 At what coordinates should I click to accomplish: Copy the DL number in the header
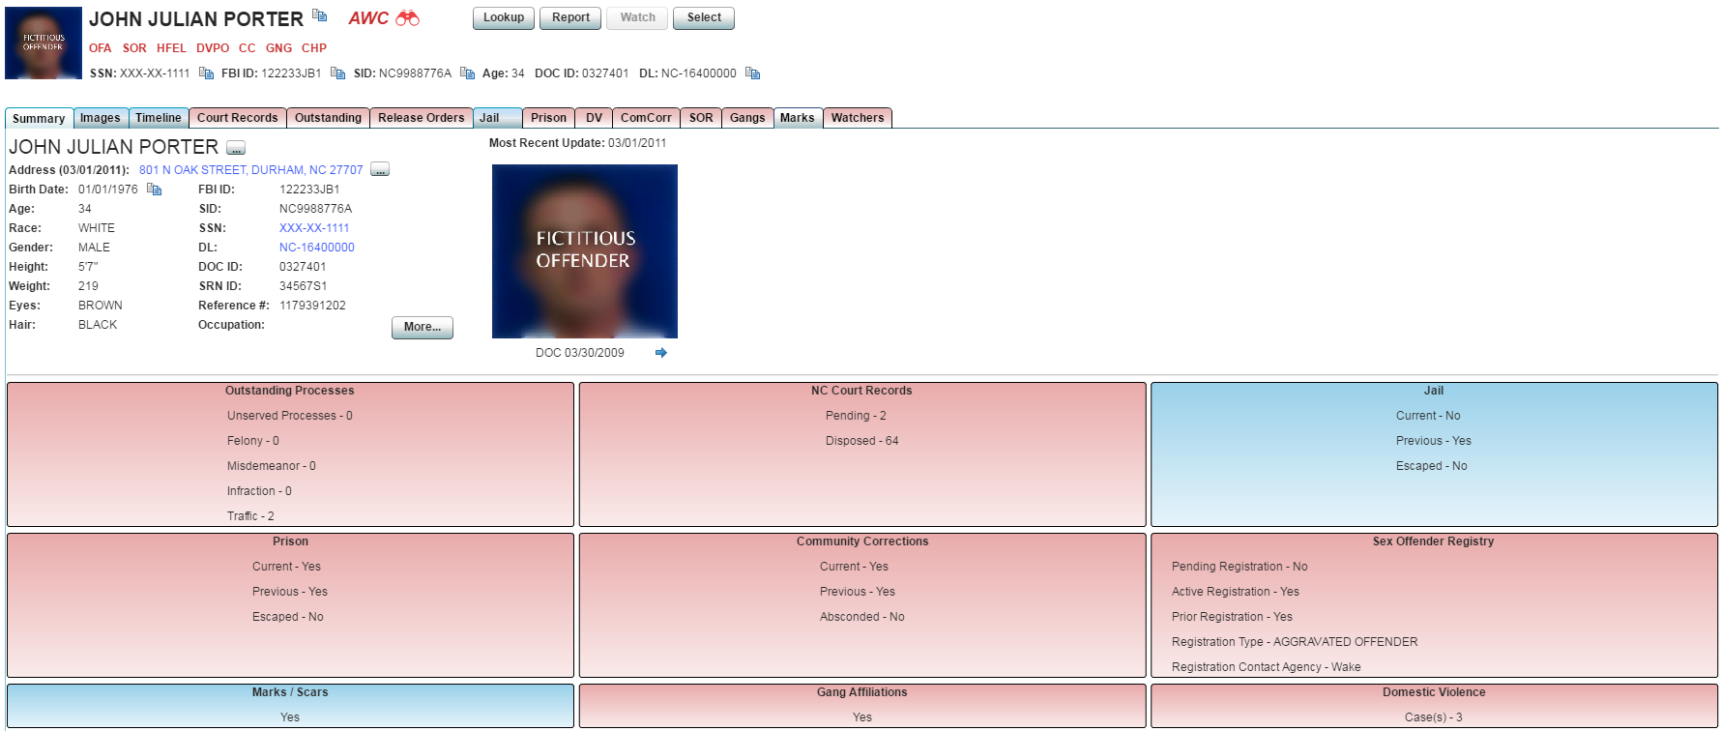(752, 73)
